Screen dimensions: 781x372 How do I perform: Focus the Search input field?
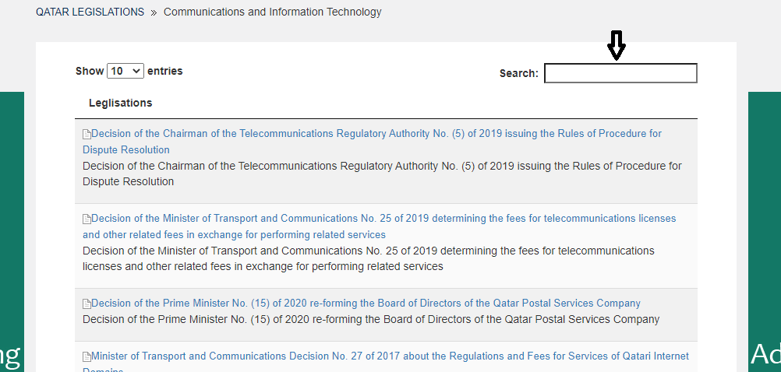[x=620, y=73]
